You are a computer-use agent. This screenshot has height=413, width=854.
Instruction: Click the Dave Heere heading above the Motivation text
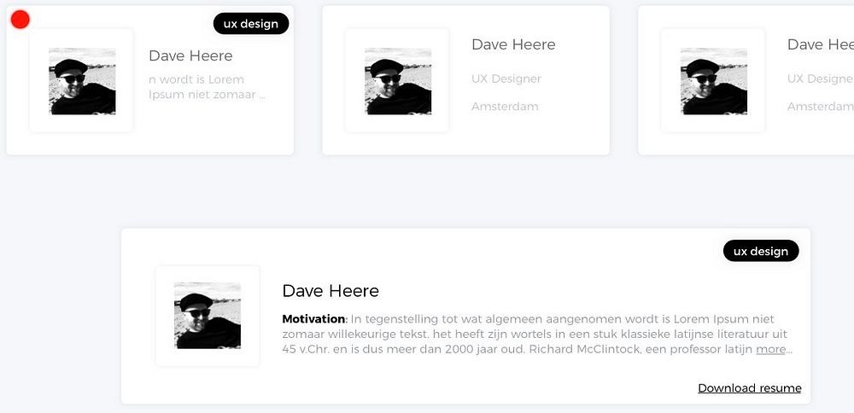click(x=330, y=291)
